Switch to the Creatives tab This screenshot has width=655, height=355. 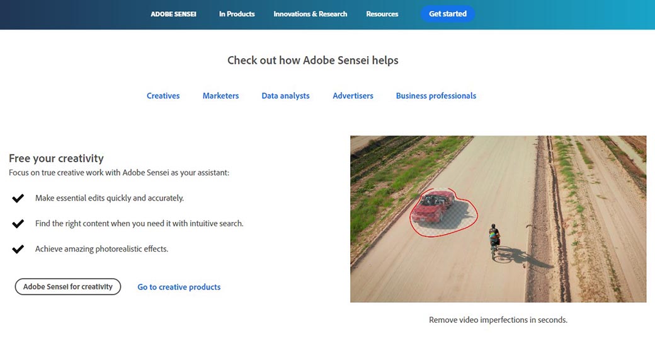(x=163, y=96)
